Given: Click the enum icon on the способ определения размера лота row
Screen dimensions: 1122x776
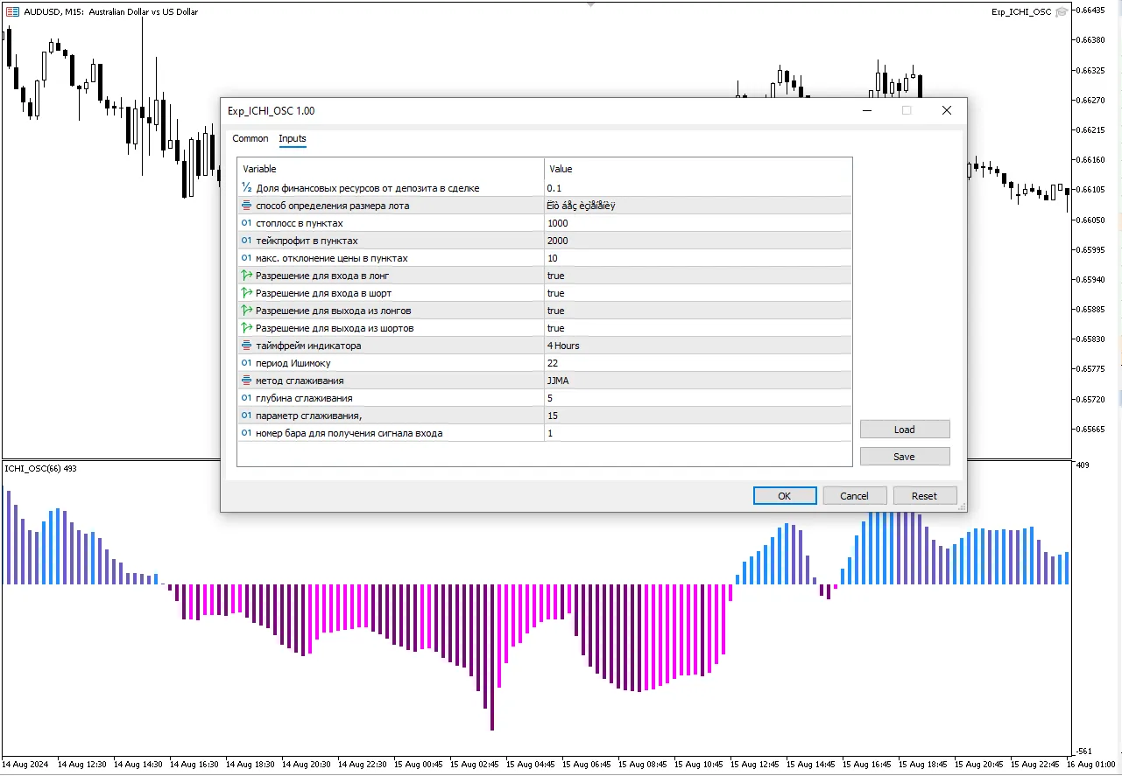Looking at the screenshot, I should (x=246, y=206).
